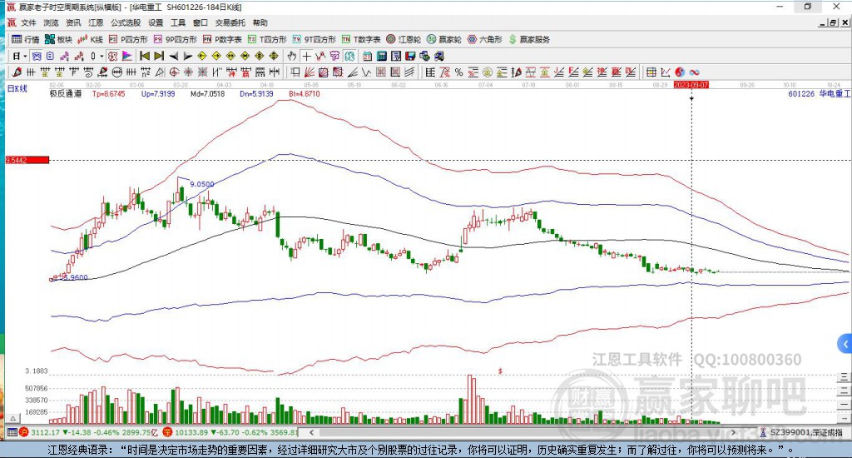852x458 pixels.
Task: Click the up arrow below volume scale
Action: [13, 418]
